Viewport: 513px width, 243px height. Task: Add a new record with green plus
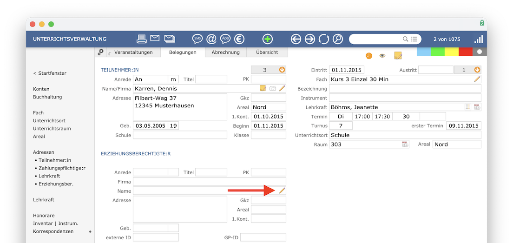point(268,39)
